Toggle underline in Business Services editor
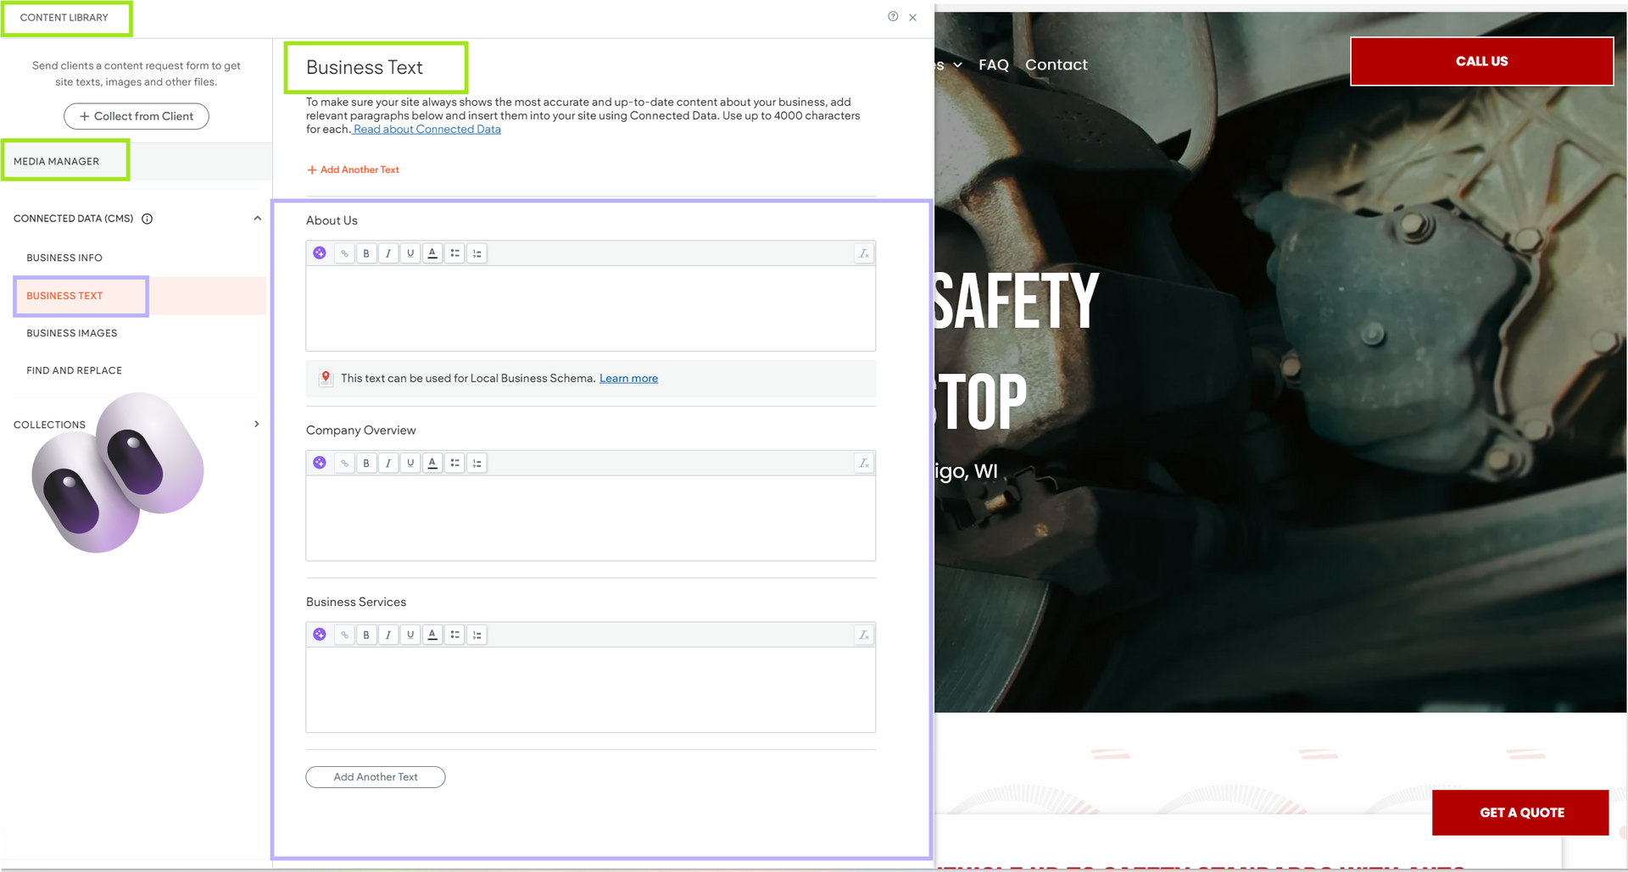 pos(410,635)
